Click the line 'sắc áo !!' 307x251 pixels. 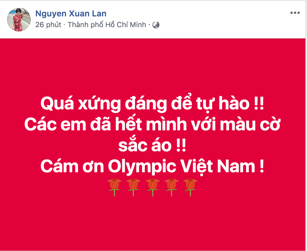[152, 145]
